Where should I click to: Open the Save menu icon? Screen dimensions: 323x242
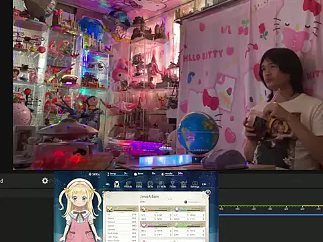184,184
